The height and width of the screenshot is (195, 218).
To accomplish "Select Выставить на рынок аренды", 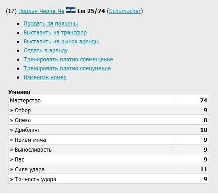I will [61, 42].
